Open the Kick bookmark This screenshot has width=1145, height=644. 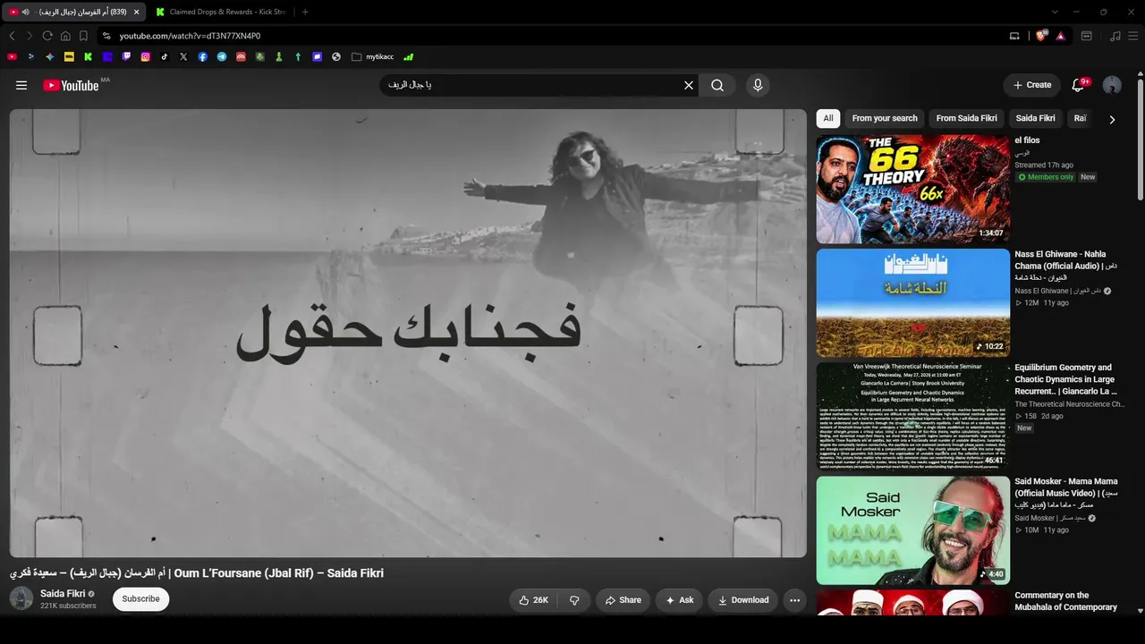click(88, 56)
